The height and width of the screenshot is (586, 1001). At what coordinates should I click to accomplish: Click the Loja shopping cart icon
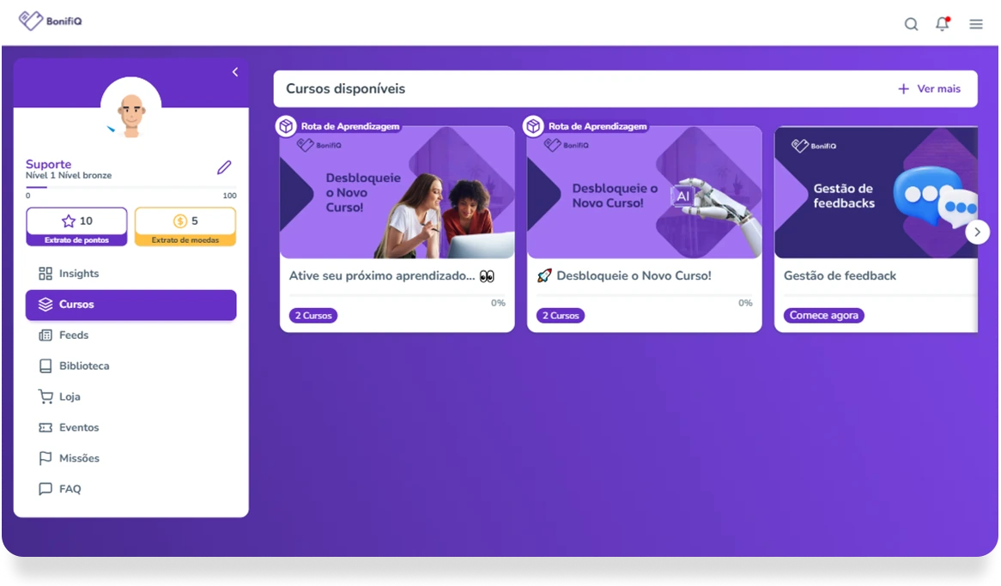45,396
